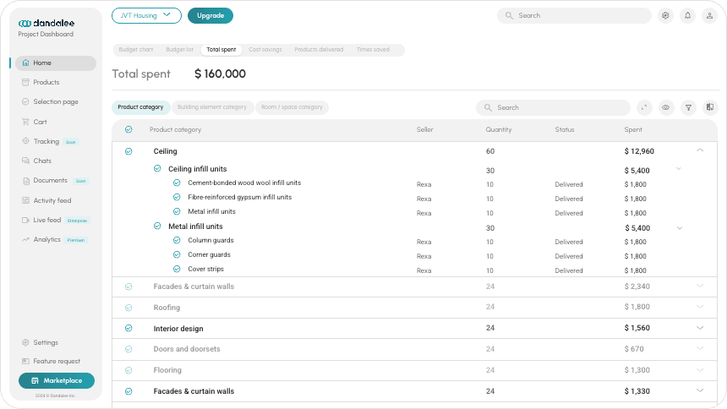Click the Upgrade button
The height and width of the screenshot is (409, 727).
tap(210, 15)
